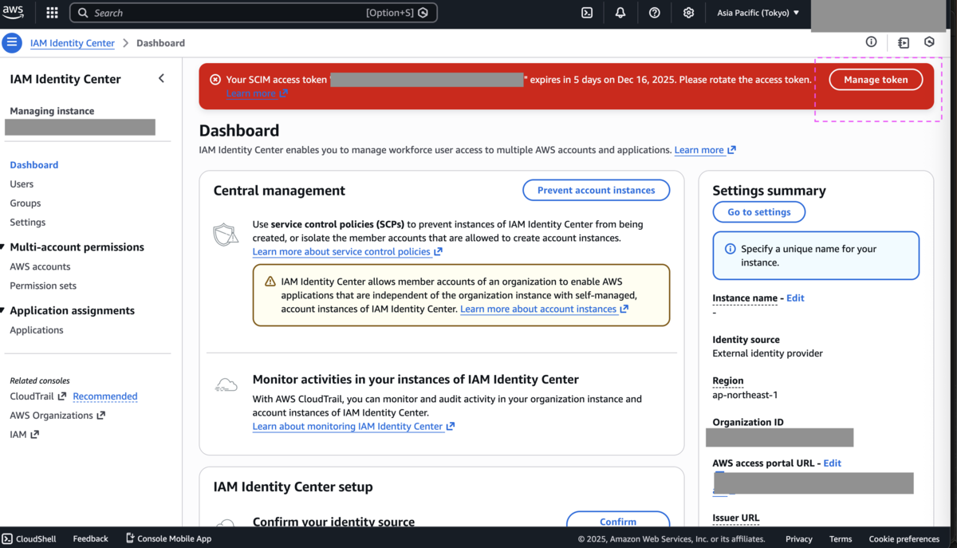Expand the Asia Pacific (Tokyo) region dropdown
This screenshot has height=548, width=957.
coord(758,13)
